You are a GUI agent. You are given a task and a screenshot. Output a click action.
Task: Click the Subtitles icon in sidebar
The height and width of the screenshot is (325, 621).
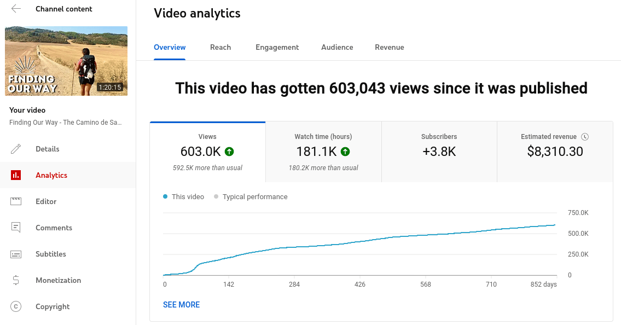coord(16,254)
